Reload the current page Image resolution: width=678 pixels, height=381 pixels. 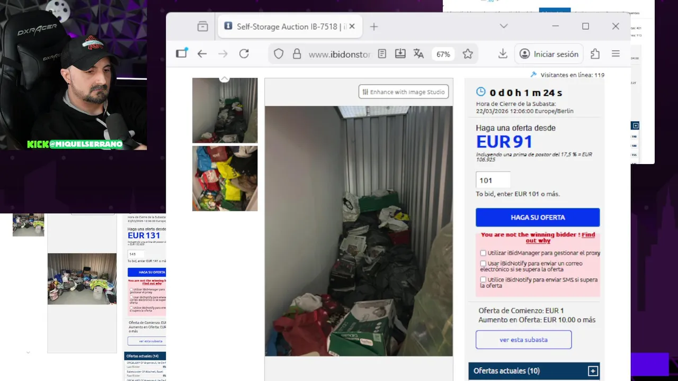(244, 53)
